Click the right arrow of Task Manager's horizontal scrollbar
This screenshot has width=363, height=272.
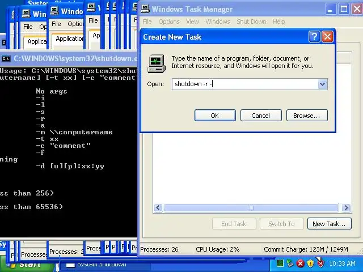coord(346,208)
